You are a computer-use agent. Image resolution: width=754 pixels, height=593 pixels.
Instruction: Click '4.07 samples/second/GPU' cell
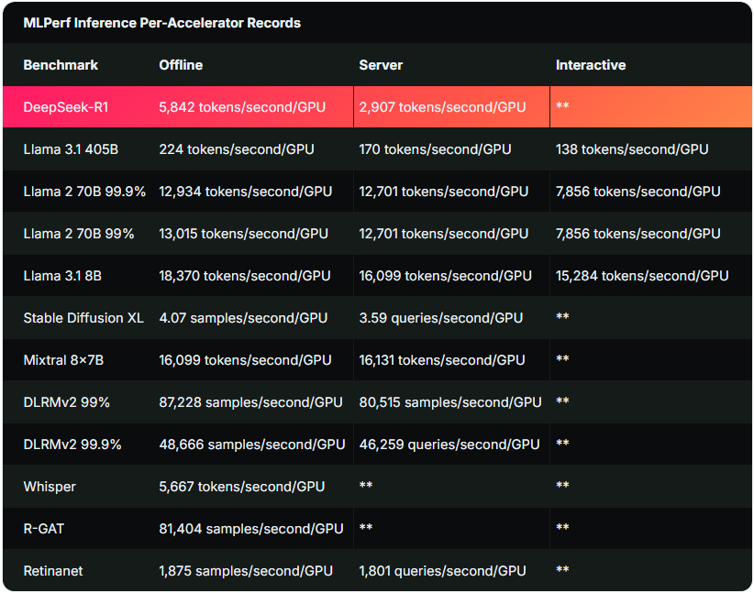click(x=243, y=318)
